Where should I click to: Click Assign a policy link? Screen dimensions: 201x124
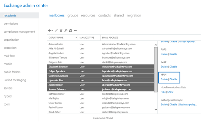tap(188, 42)
